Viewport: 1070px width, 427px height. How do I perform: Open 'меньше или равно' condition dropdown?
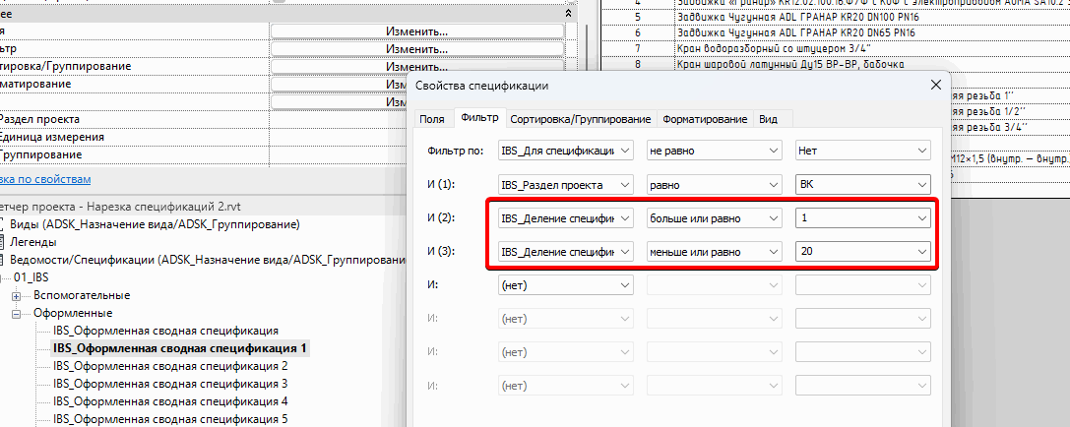coord(714,252)
